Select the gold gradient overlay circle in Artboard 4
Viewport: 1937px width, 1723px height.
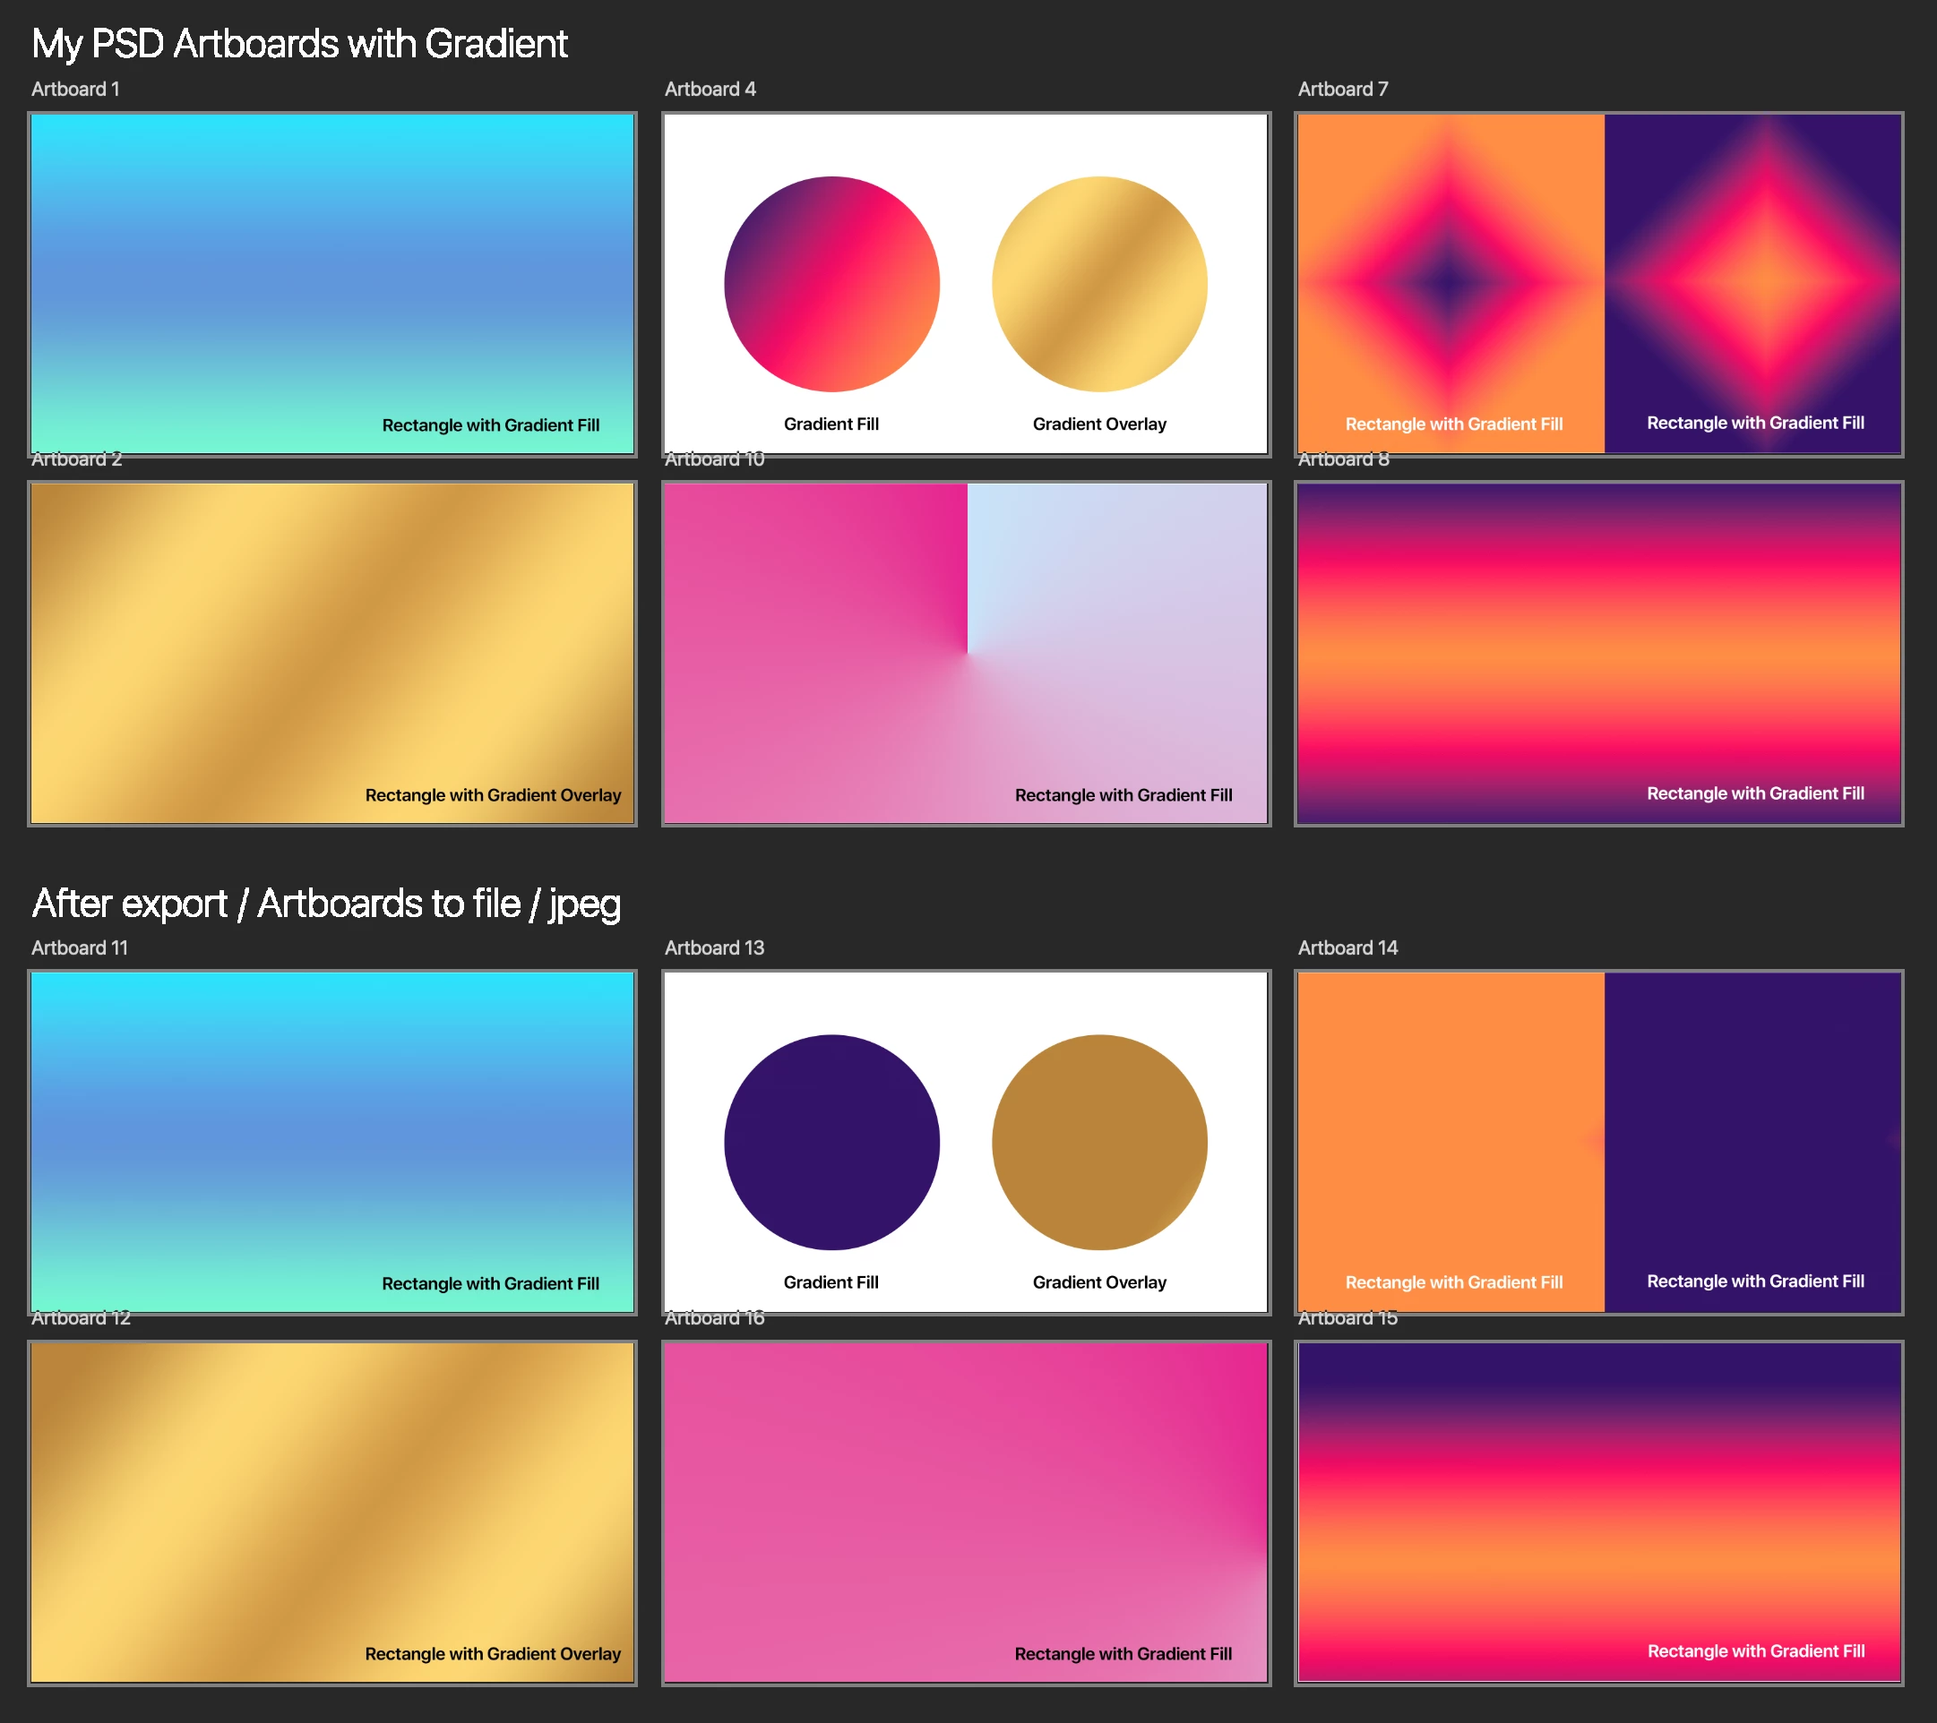(1099, 283)
